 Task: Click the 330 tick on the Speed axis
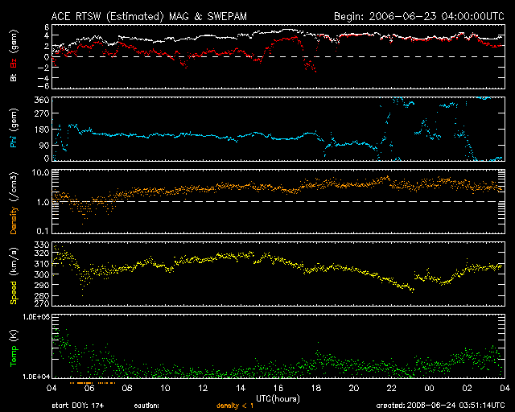42,245
